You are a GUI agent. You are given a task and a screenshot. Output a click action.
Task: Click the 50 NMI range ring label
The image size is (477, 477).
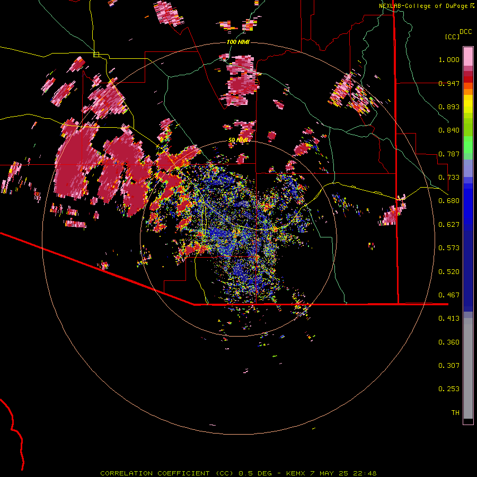238,140
